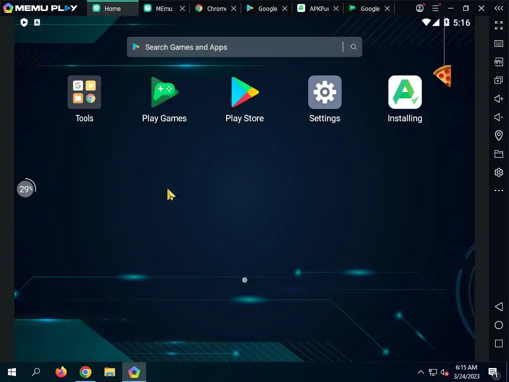Click the MEMU PLAY logo
The image size is (509, 382).
[40, 8]
